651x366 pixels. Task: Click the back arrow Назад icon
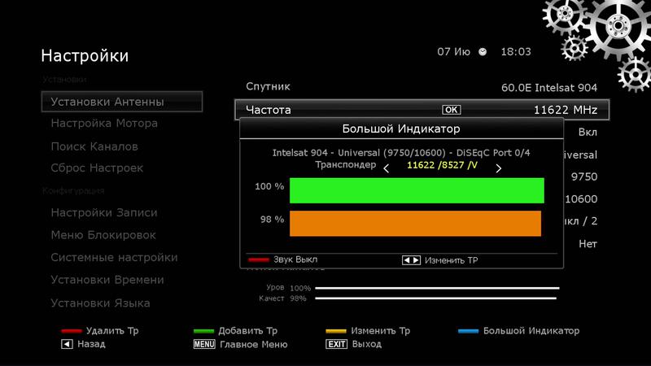(67, 344)
